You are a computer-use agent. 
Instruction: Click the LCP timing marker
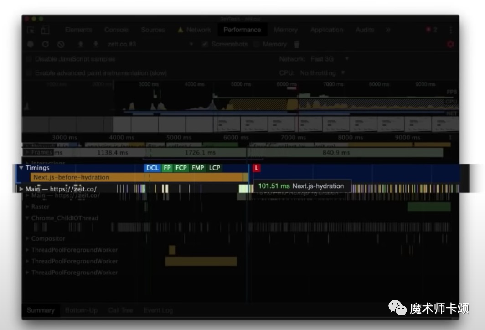coord(215,168)
